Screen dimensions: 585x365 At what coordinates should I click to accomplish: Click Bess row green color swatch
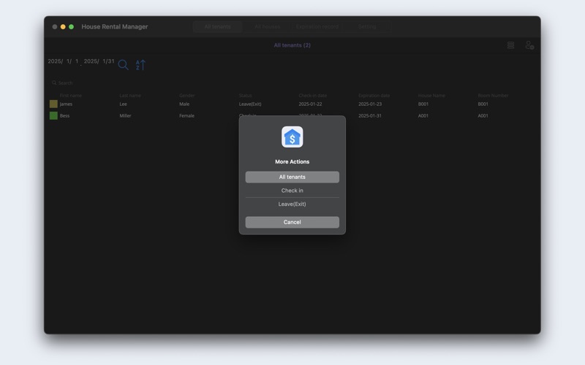point(53,115)
